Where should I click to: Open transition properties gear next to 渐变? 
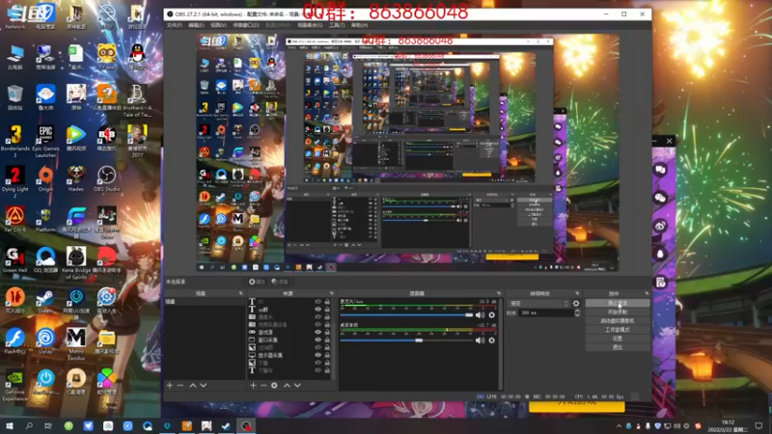point(576,304)
